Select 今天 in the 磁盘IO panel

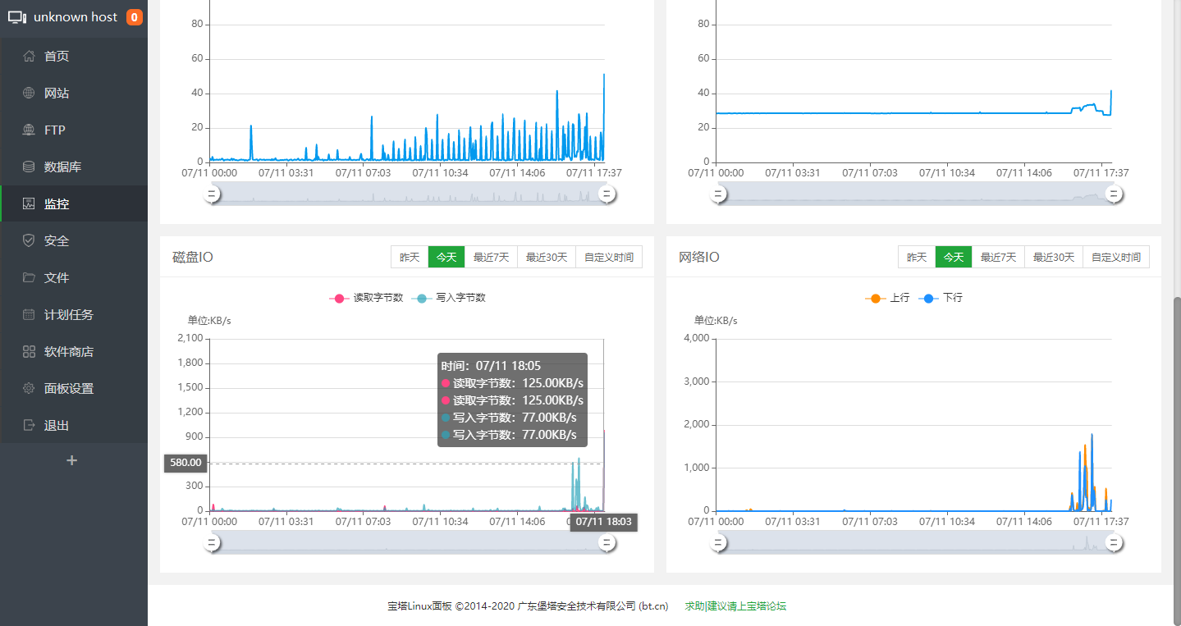(x=446, y=257)
